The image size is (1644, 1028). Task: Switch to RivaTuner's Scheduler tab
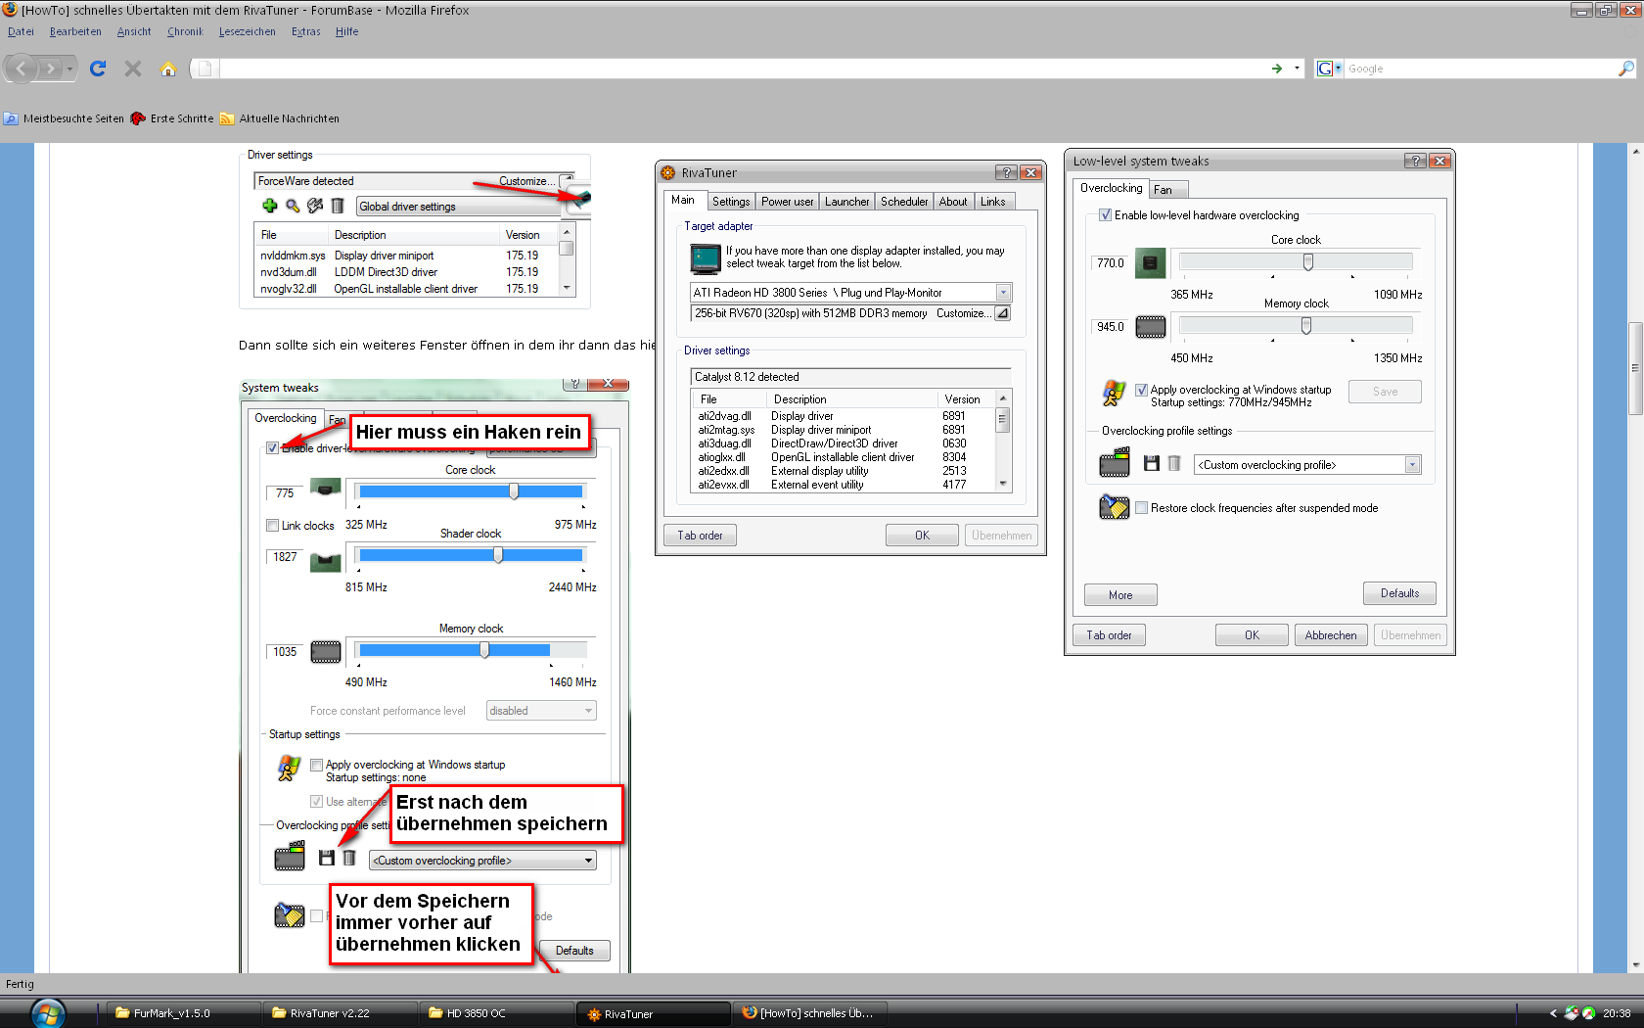pos(904,202)
